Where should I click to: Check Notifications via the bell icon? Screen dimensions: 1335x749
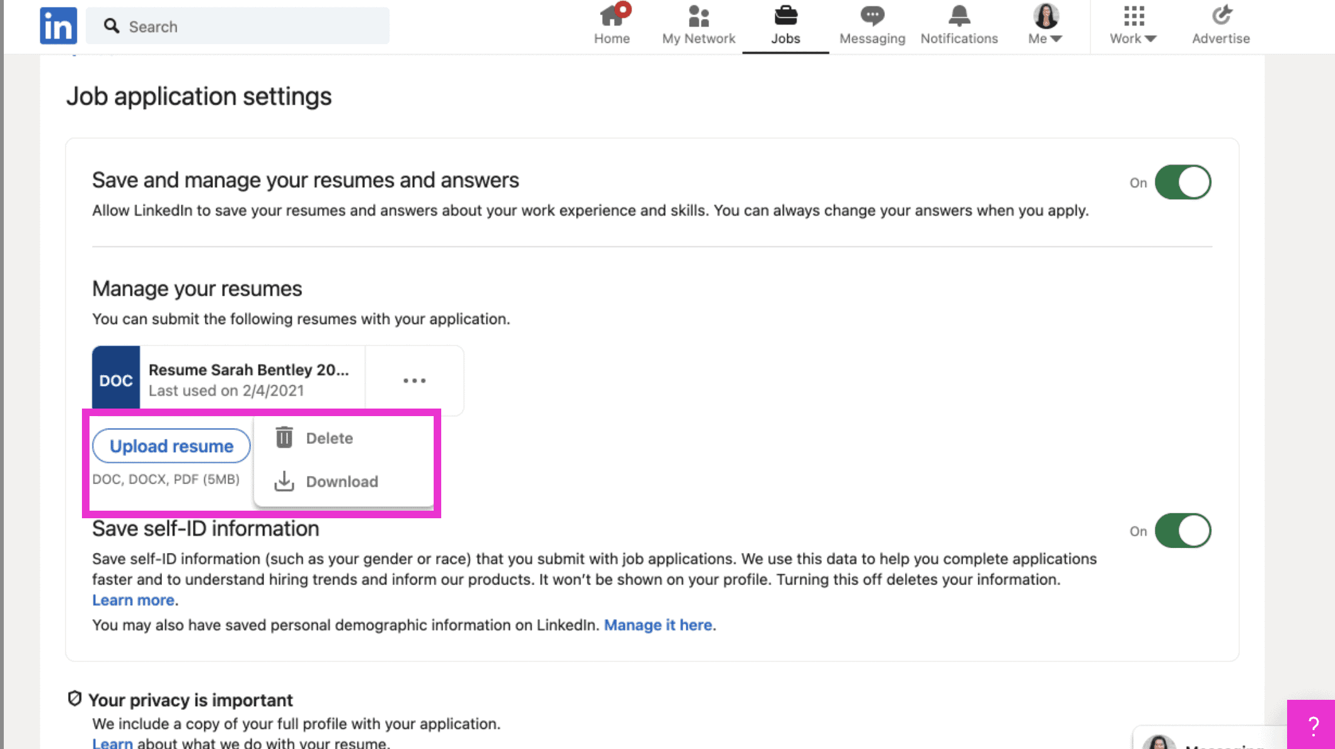click(959, 16)
